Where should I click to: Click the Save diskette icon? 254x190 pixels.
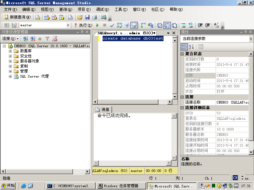point(87,17)
